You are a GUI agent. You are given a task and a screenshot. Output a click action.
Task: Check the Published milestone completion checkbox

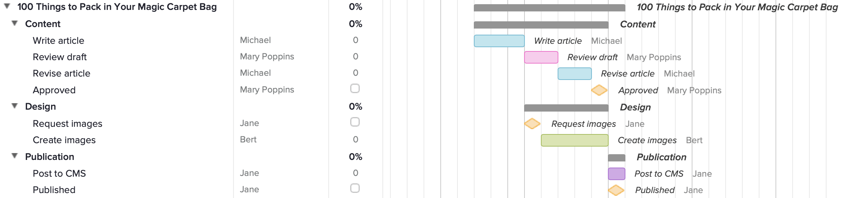(x=355, y=188)
